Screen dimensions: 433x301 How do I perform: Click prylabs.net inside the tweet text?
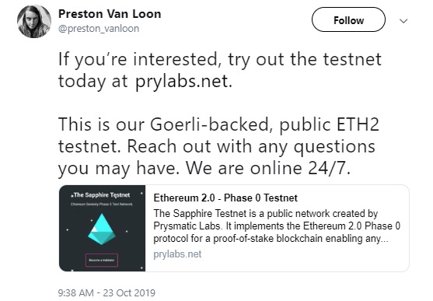click(183, 82)
